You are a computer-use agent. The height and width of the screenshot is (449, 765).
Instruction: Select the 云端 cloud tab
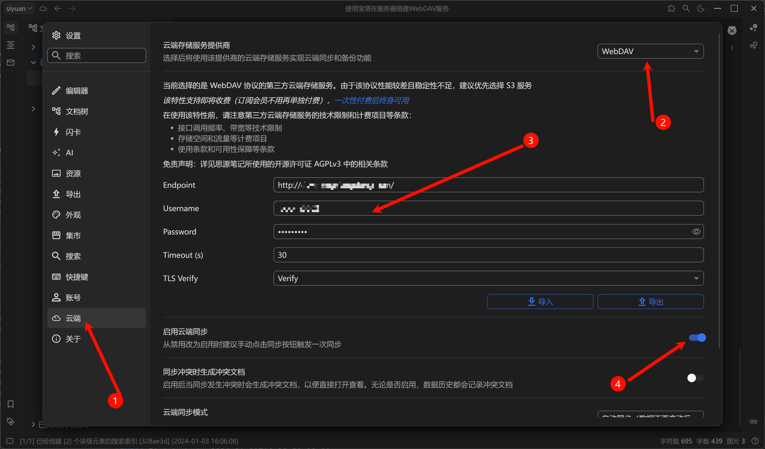point(96,318)
